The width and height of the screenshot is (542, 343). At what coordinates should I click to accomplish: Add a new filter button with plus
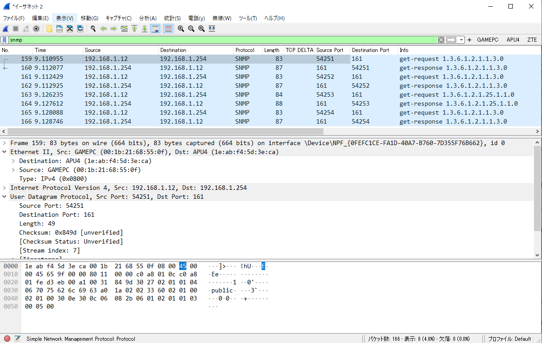point(469,40)
